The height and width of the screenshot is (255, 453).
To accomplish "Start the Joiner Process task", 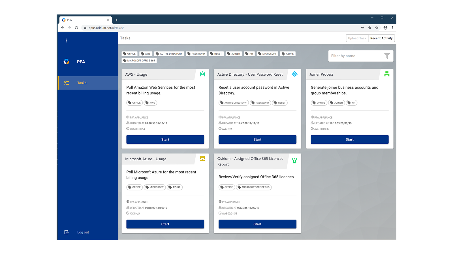I will [350, 139].
